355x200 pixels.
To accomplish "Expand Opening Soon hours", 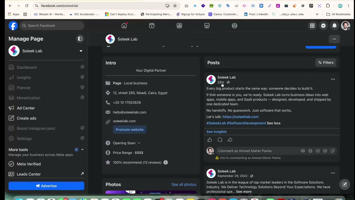I will 139,143.
